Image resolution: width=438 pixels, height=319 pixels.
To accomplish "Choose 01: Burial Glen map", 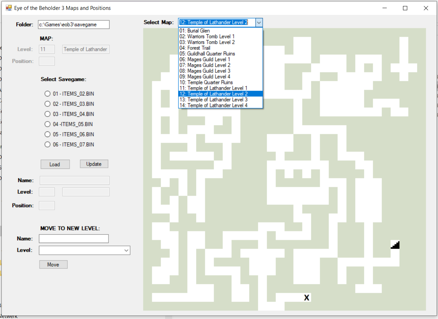I will coord(221,31).
